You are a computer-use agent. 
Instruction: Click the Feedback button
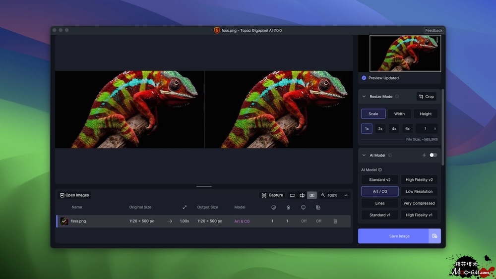tap(434, 30)
